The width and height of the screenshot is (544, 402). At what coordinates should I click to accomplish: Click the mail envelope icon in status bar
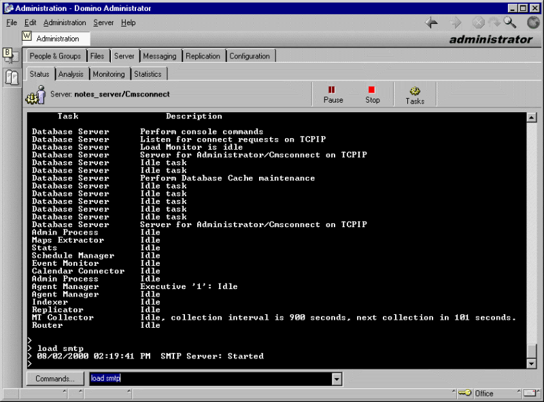point(530,393)
